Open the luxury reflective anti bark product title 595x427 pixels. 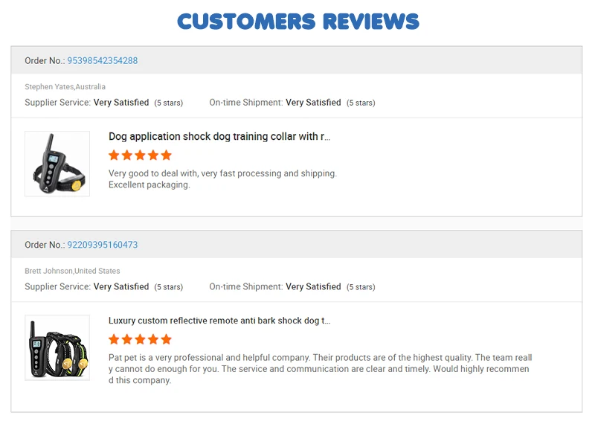[x=219, y=321]
